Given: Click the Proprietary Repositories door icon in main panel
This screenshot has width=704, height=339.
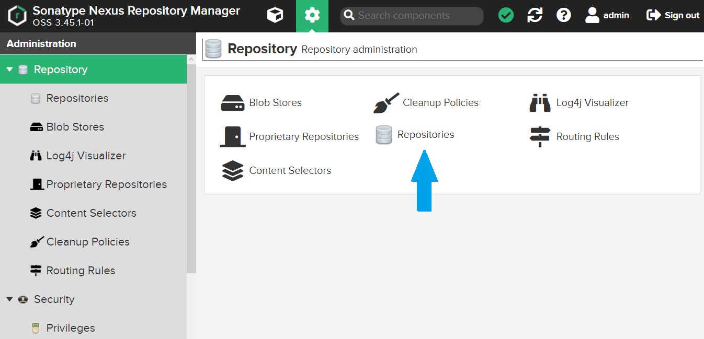Looking at the screenshot, I should [232, 137].
